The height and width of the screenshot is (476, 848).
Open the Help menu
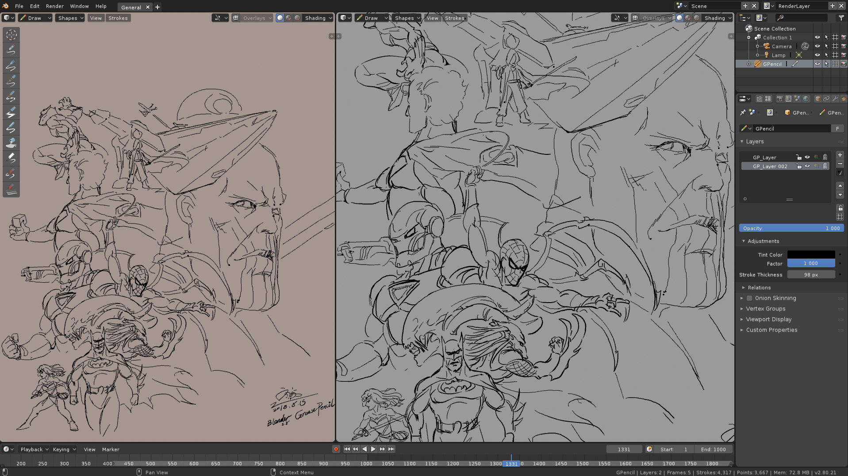pos(101,6)
